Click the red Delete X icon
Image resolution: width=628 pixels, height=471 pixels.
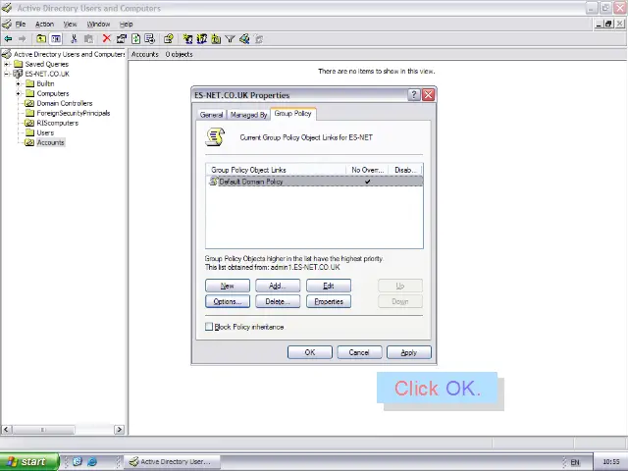point(107,38)
